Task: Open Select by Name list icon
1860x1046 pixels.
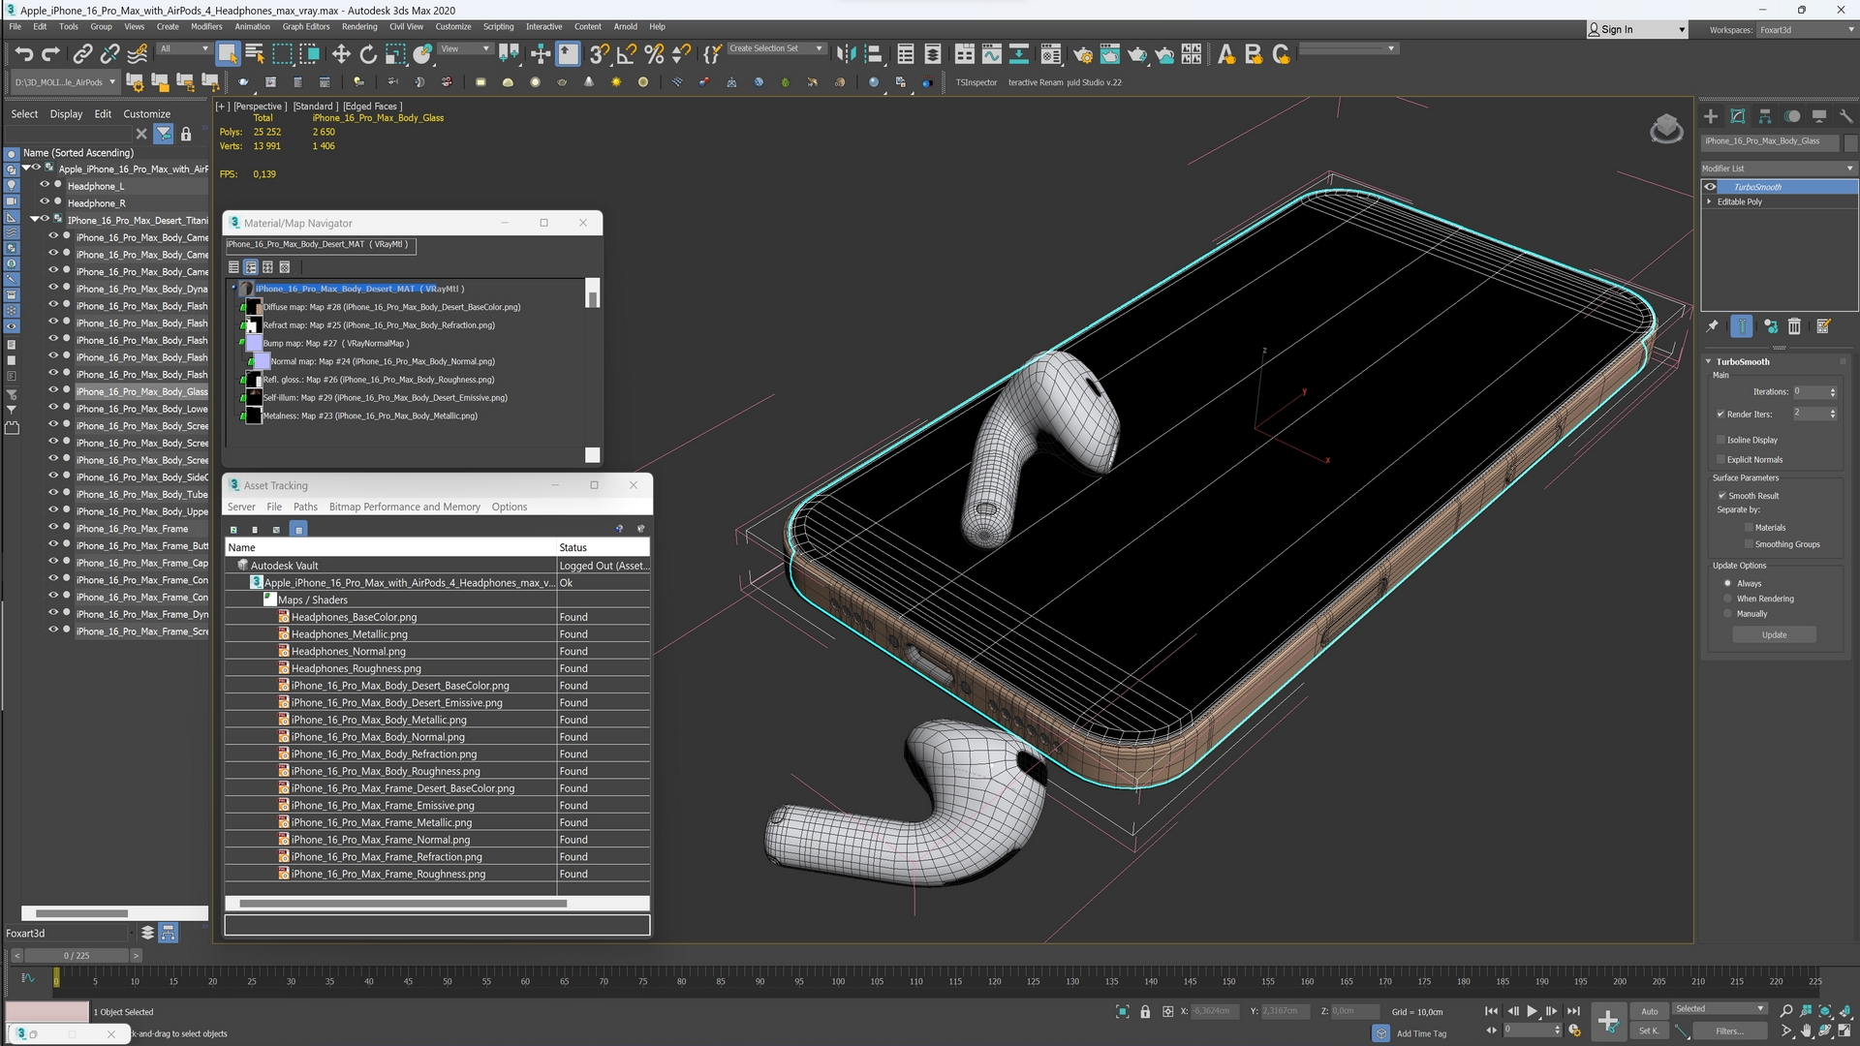Action: [x=255, y=54]
